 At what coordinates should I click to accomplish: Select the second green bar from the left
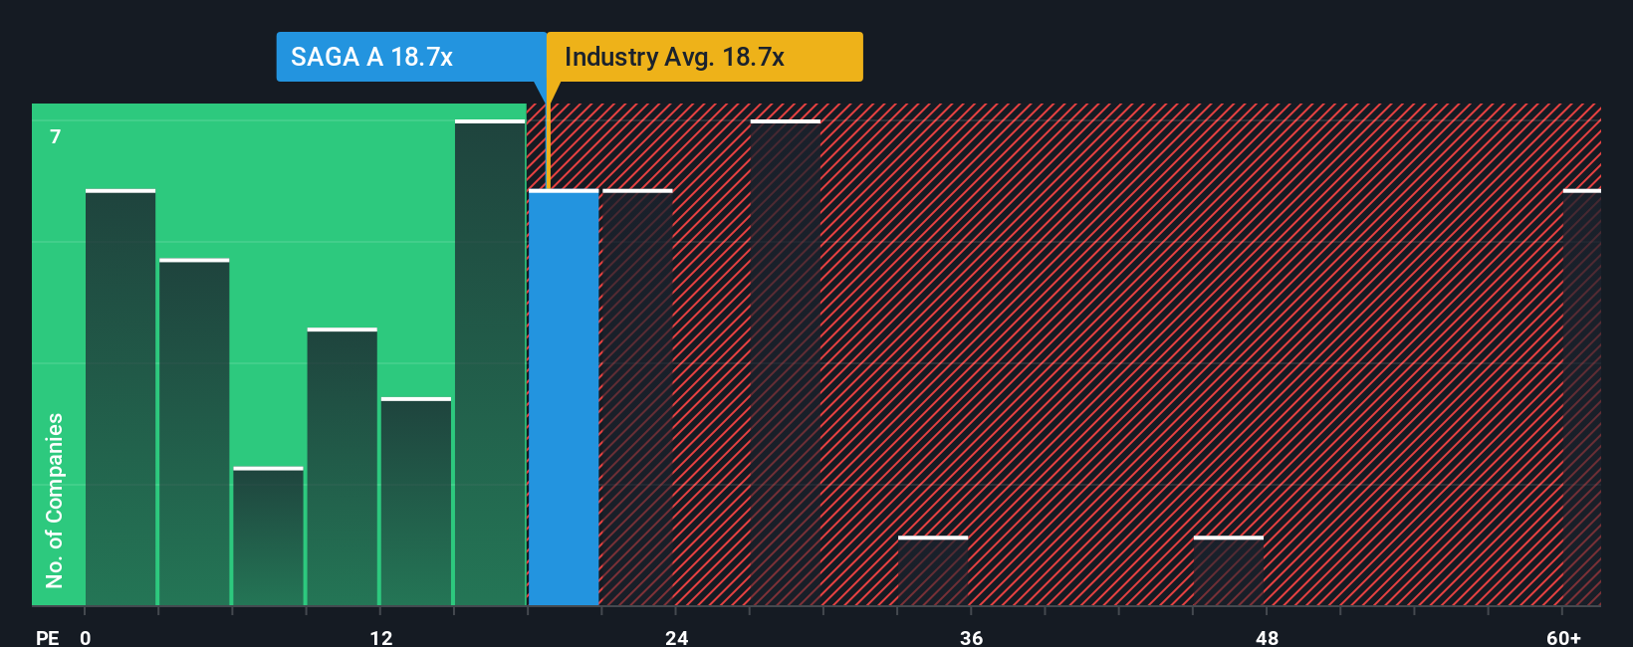coord(194,432)
